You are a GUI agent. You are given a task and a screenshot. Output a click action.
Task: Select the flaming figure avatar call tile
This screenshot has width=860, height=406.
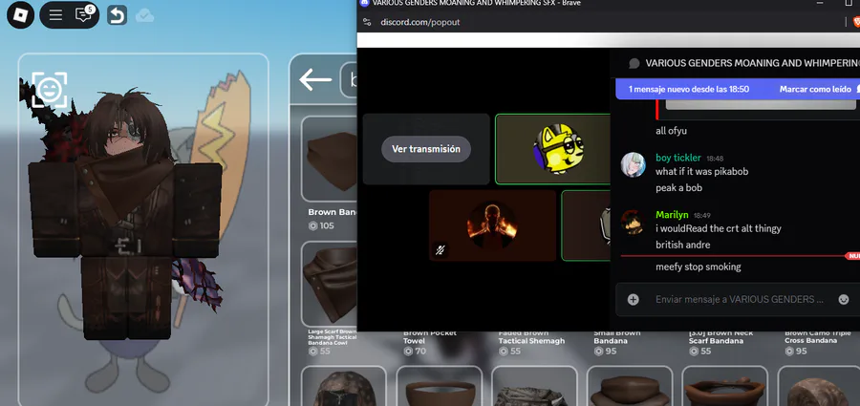pos(492,225)
